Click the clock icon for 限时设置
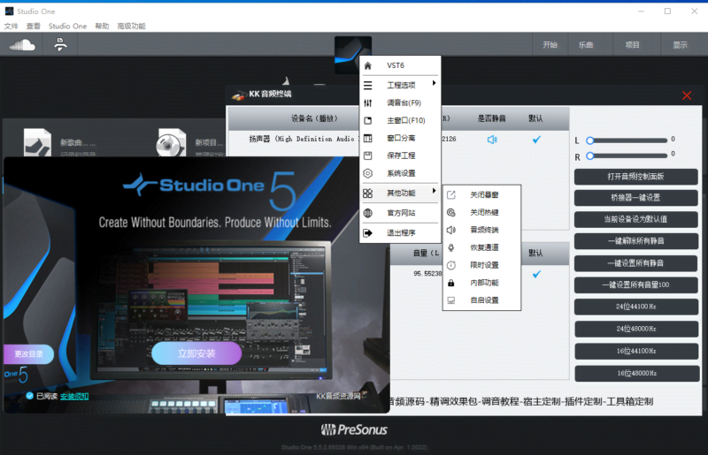Screen dimensions: 708x455 (451, 265)
